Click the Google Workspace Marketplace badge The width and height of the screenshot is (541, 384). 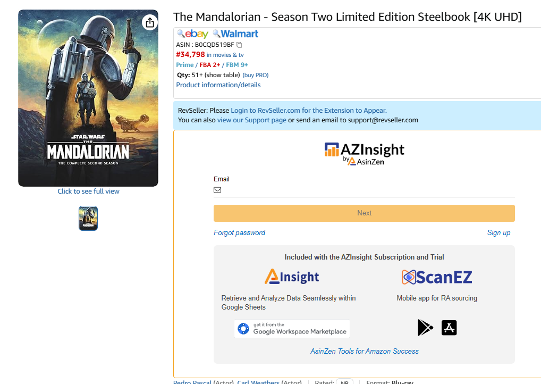point(292,329)
